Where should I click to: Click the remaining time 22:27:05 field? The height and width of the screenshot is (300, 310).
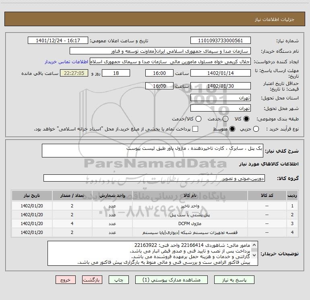click(74, 73)
